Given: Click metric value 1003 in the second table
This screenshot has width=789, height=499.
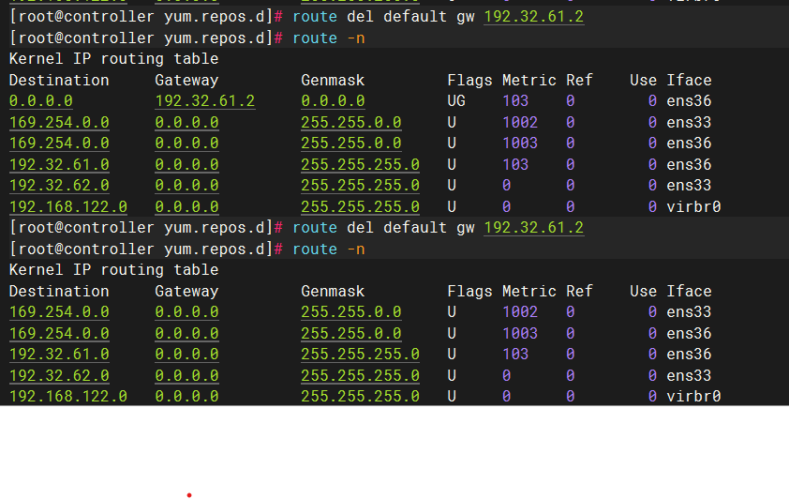Looking at the screenshot, I should click(519, 333).
